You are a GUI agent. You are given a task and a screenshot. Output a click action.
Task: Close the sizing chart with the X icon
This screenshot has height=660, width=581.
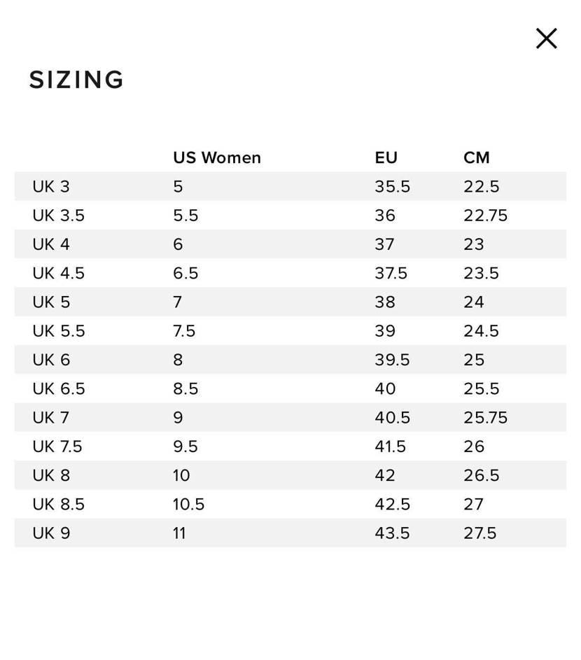[x=546, y=38]
